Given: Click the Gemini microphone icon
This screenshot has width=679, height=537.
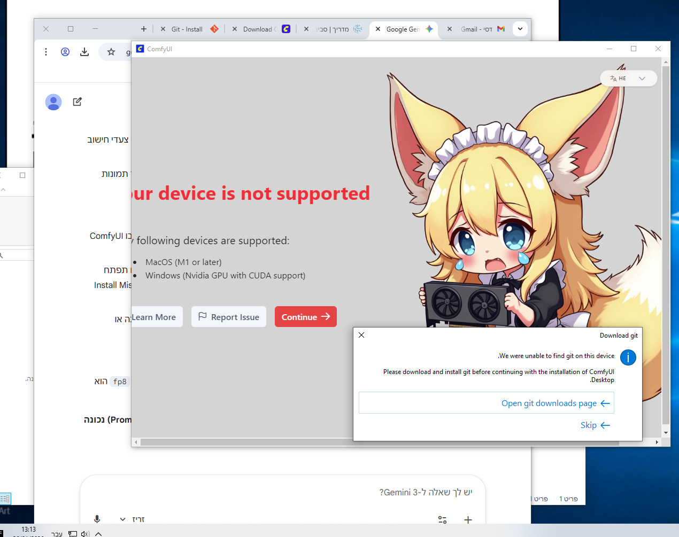Looking at the screenshot, I should click(x=97, y=519).
